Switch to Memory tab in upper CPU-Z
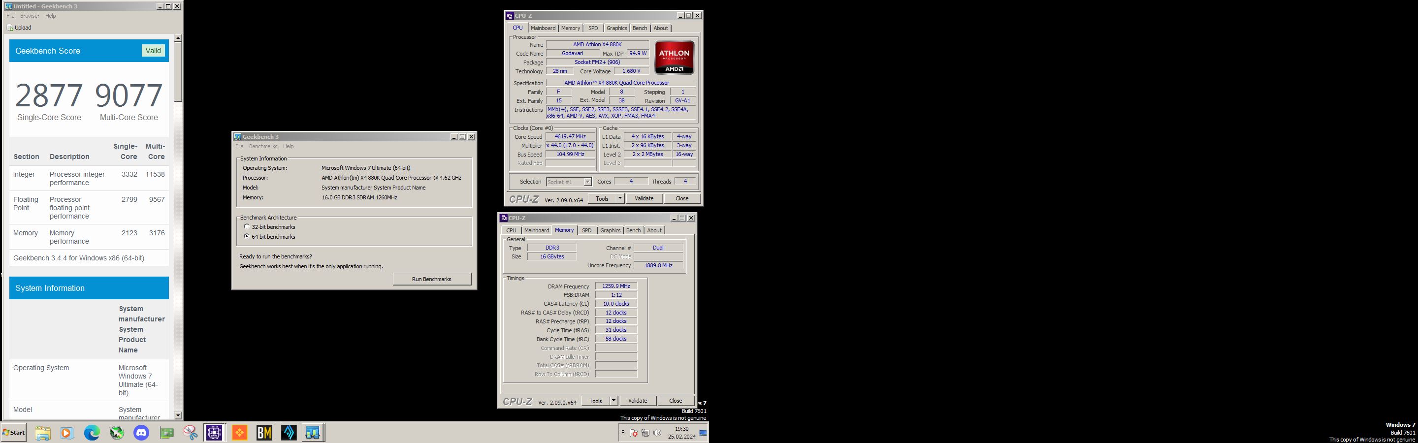Viewport: 1418px width, 443px height. [x=570, y=28]
